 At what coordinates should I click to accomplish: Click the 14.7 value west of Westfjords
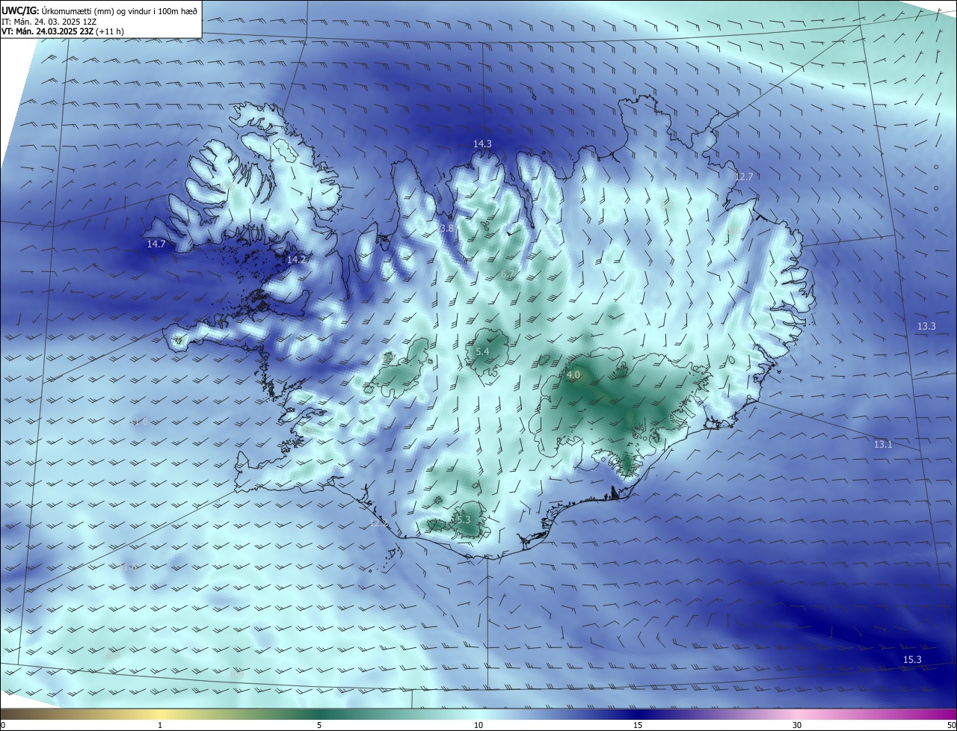156,244
